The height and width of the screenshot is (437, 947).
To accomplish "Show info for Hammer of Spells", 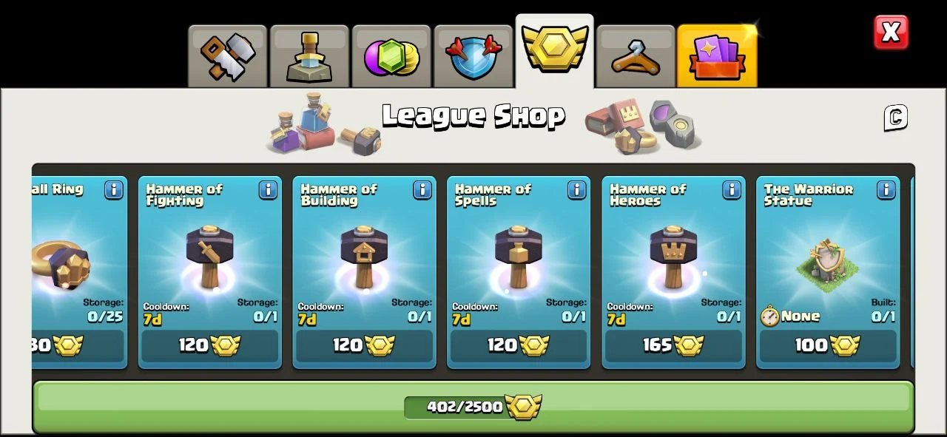I will (x=577, y=190).
